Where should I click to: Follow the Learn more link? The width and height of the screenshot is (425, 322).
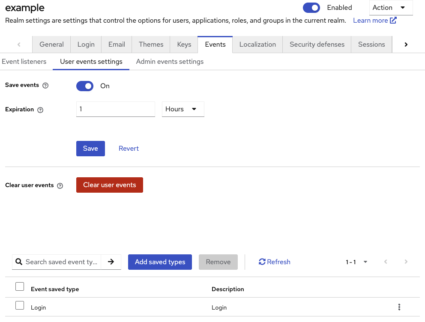[x=374, y=21]
